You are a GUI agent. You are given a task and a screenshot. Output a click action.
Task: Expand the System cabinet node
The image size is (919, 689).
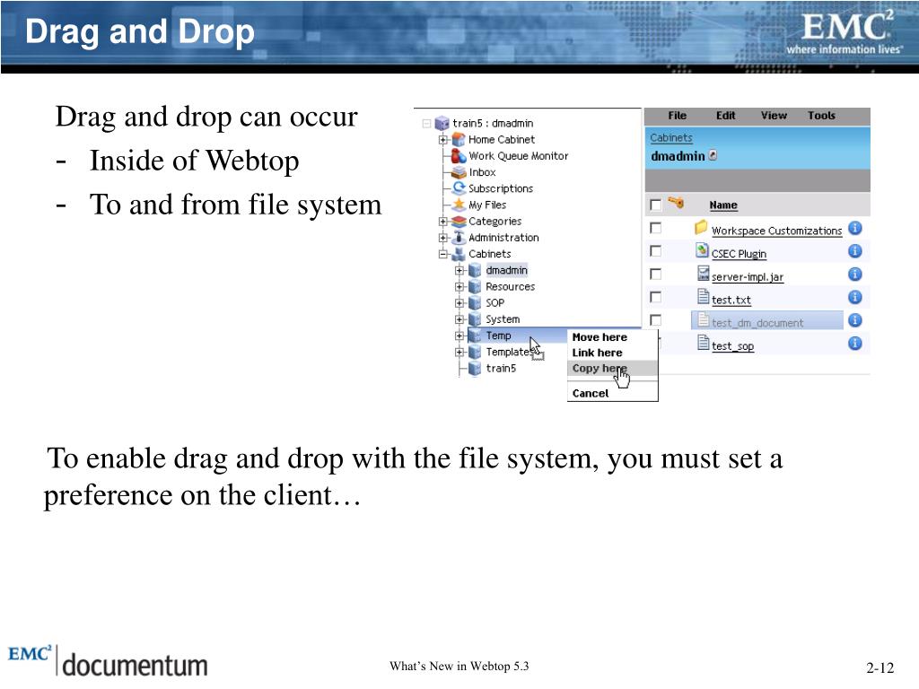[459, 320]
